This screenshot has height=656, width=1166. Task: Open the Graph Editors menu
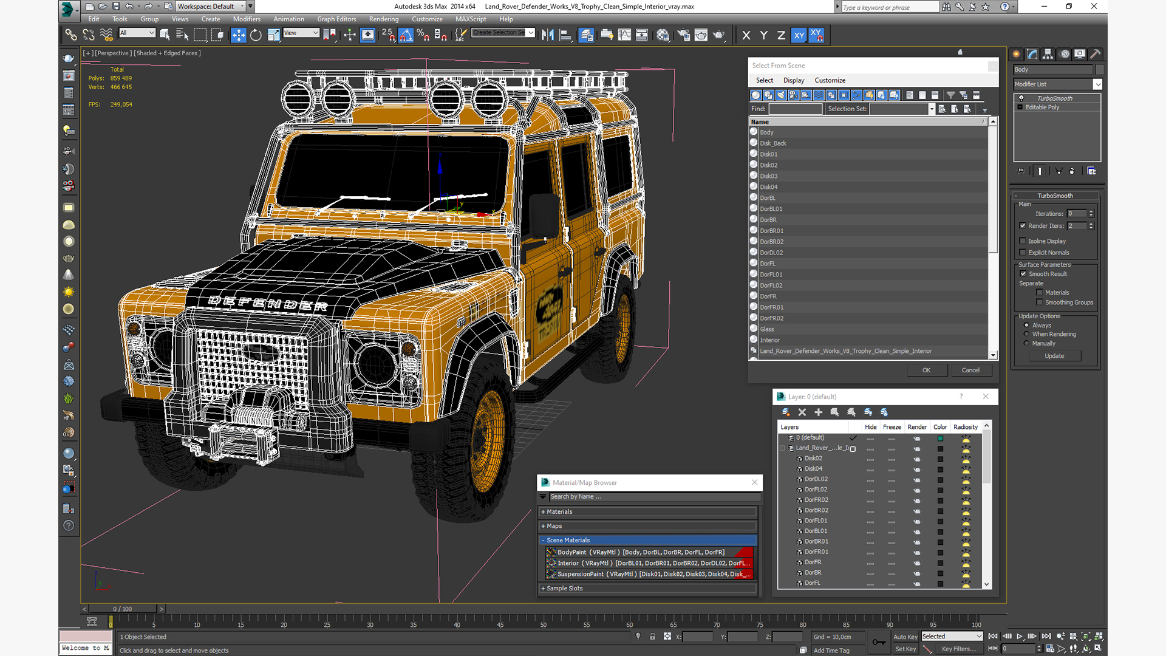tap(336, 19)
